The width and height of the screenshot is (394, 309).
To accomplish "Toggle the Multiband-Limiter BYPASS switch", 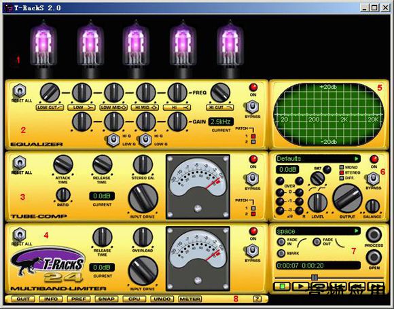I will [x=252, y=251].
